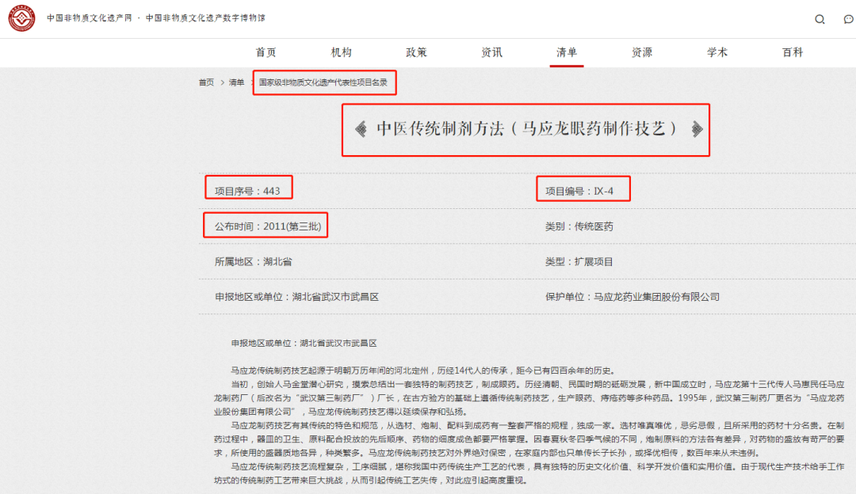Open the site search with the magnifier icon
856x494 pixels.
click(820, 19)
